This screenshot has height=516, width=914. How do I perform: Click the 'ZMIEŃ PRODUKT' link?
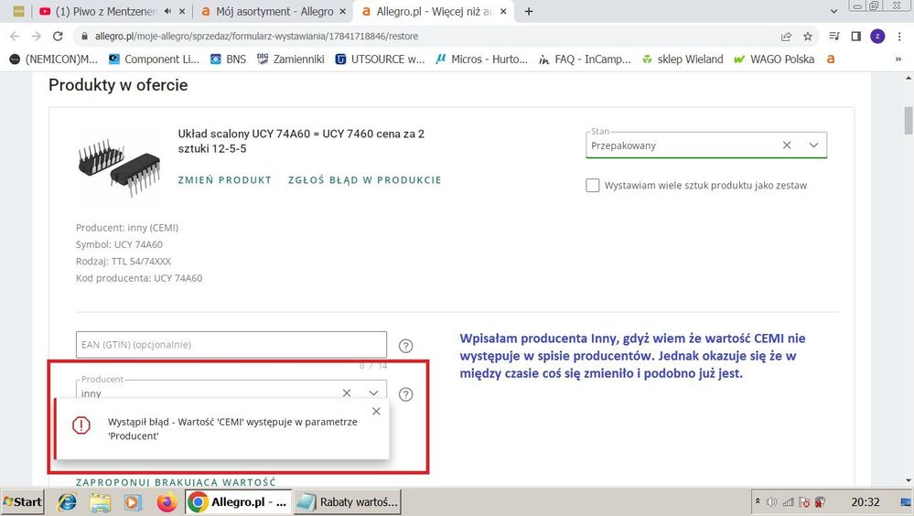(224, 180)
